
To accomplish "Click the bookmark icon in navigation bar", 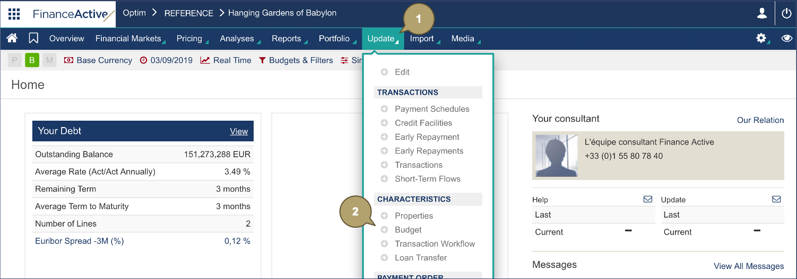I will coord(33,38).
